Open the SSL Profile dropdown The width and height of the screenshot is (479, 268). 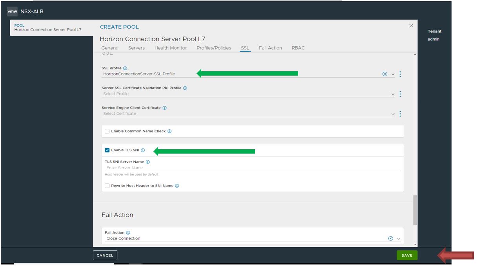pyautogui.click(x=393, y=74)
